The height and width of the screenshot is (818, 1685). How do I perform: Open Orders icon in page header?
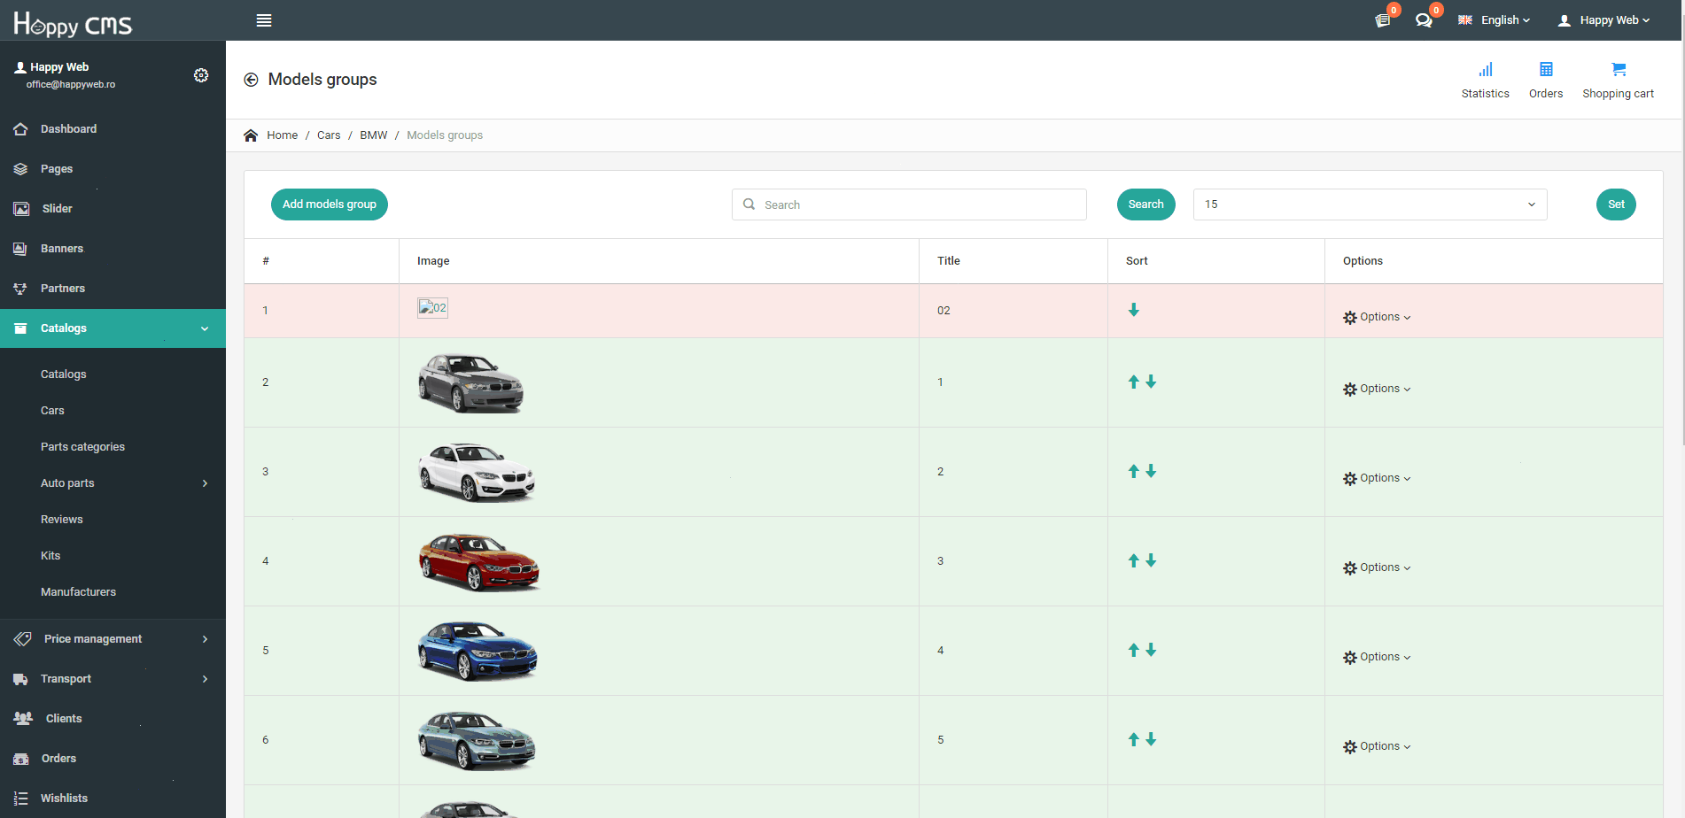pyautogui.click(x=1546, y=81)
